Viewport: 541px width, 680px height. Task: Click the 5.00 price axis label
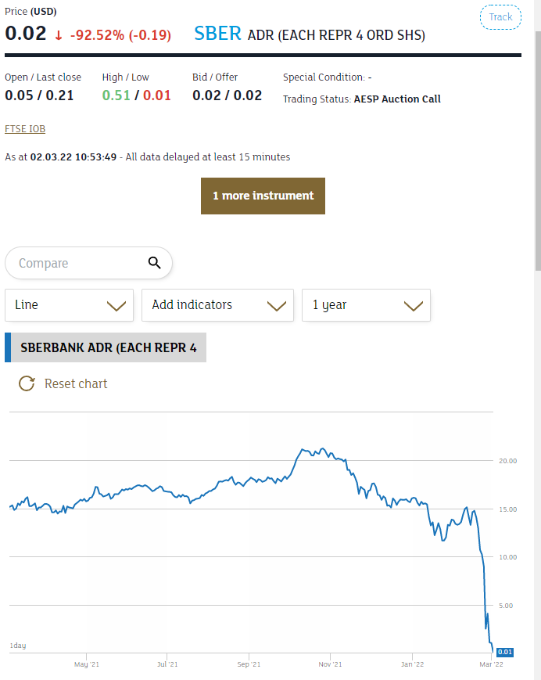(x=506, y=606)
